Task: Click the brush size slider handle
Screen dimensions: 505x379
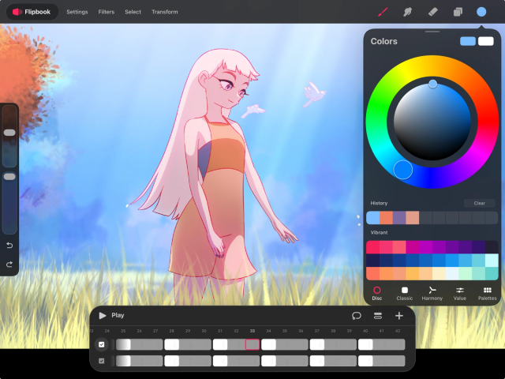Action: click(9, 133)
